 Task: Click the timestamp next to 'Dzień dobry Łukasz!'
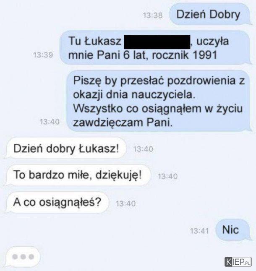[x=143, y=149]
